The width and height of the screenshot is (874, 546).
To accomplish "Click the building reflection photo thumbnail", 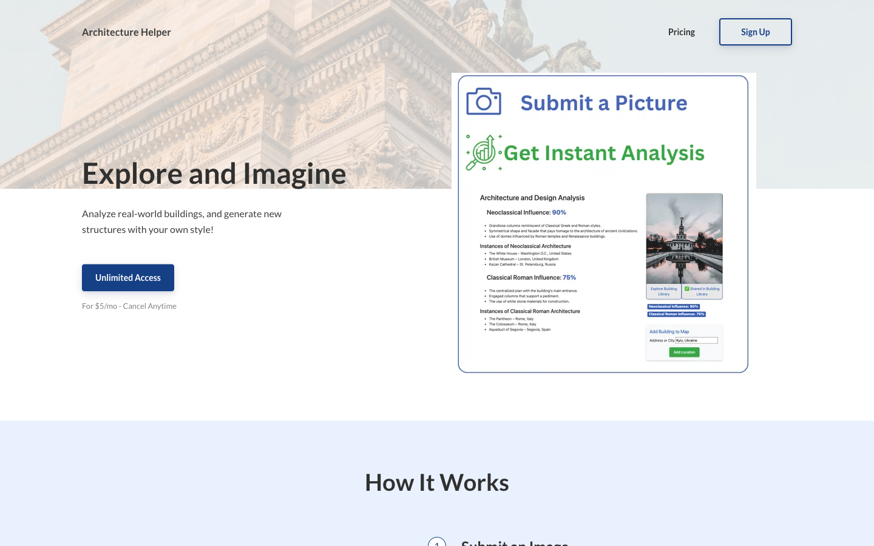I will click(x=684, y=238).
